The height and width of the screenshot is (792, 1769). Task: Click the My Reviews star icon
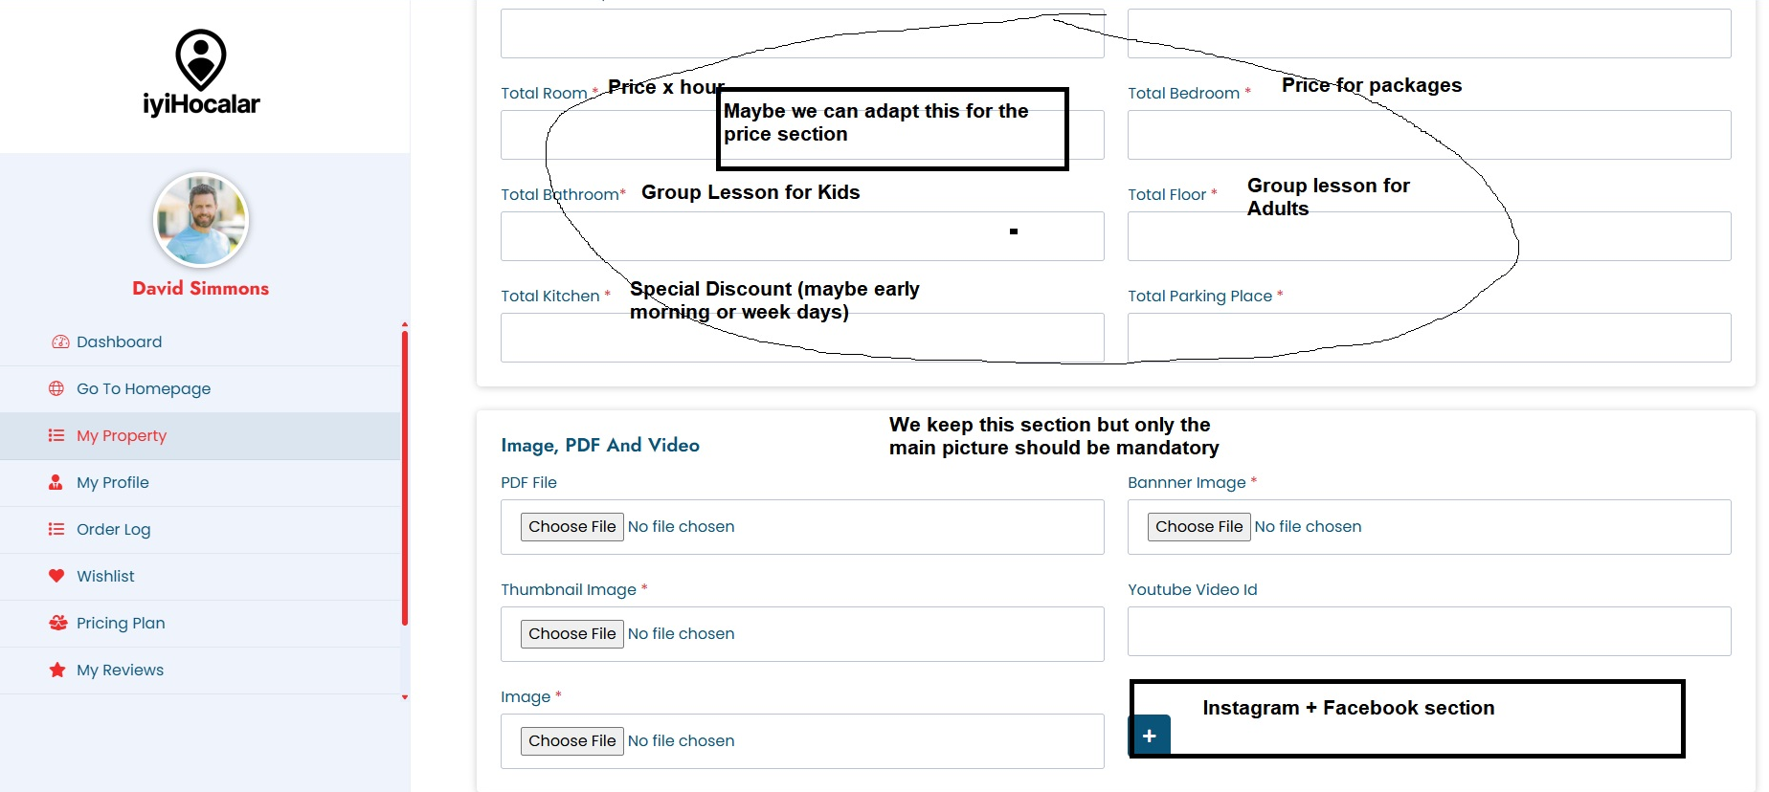click(x=57, y=670)
